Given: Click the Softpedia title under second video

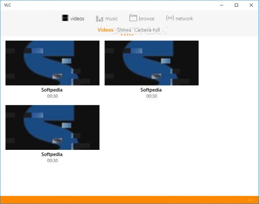Looking at the screenshot, I should pos(151,90).
